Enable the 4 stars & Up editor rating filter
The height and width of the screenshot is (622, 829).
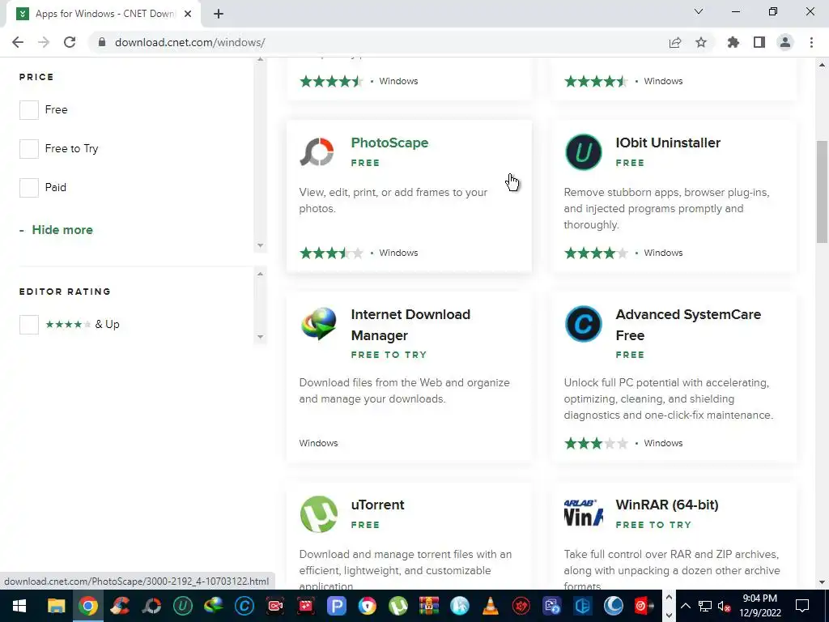(x=29, y=324)
